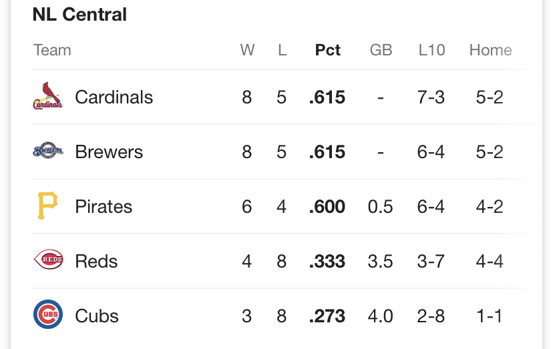This screenshot has height=349, width=553.
Task: Sort by W column header
Action: [x=247, y=50]
